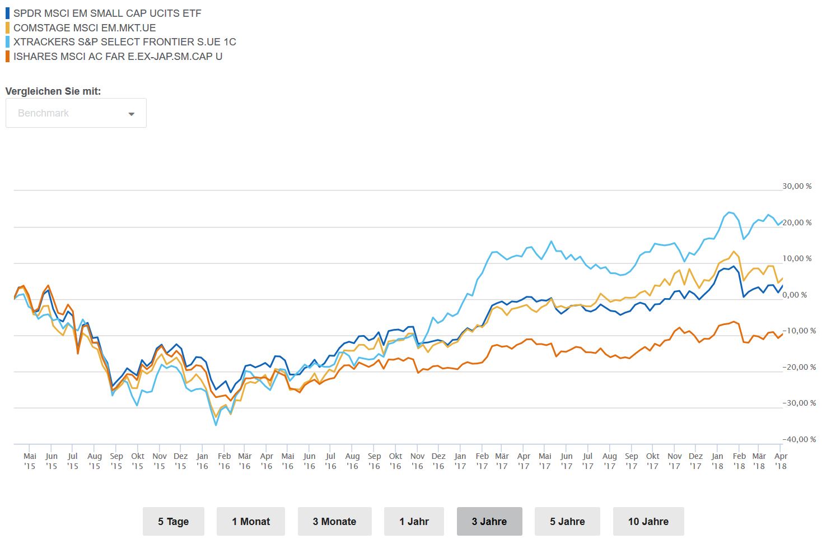Choose the 3 Monate time period
Screen dimensions: 822x548
(334, 522)
